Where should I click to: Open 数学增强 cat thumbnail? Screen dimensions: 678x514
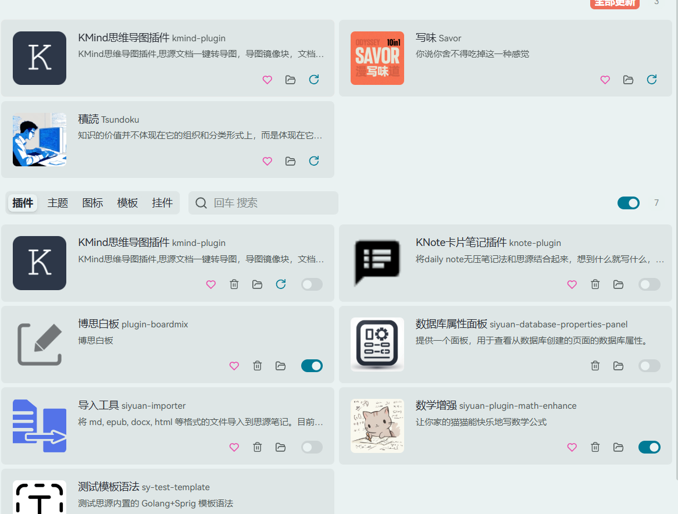[377, 426]
